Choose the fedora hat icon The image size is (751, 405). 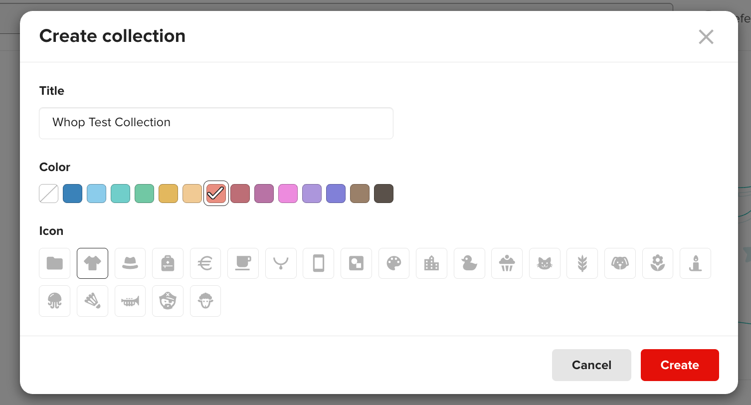[130, 263]
